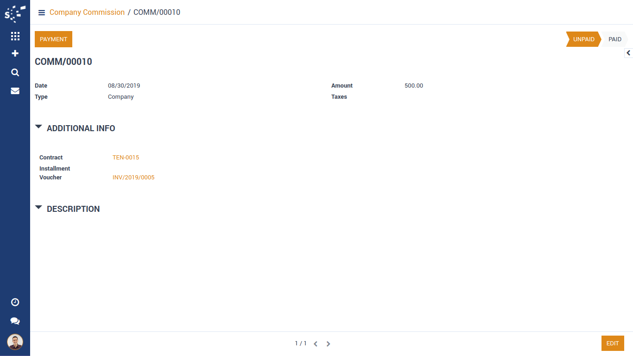633x356 pixels.
Task: Open contract TEN-0015 link
Action: pyautogui.click(x=126, y=158)
